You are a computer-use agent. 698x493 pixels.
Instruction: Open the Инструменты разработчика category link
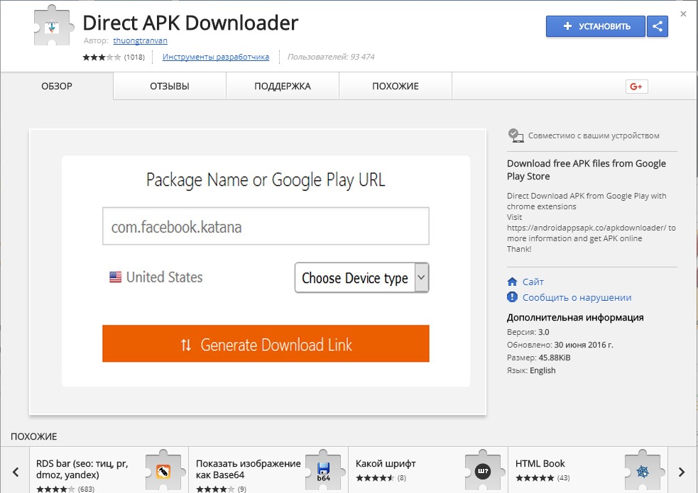point(215,57)
